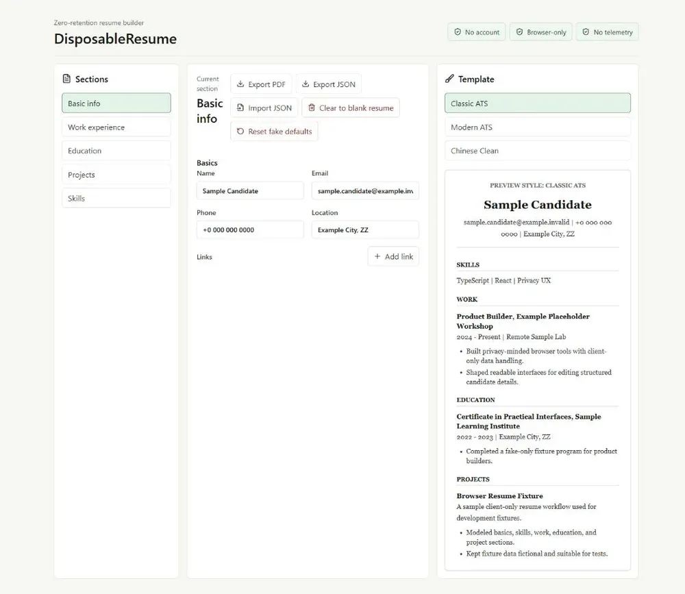Click the plus icon on Add link
Screen dimensions: 685x594
click(377, 256)
